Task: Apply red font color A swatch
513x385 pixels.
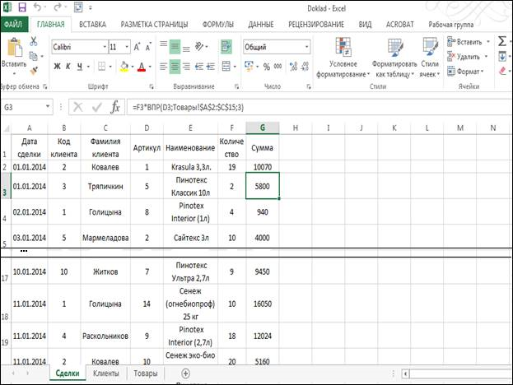Action: click(x=142, y=67)
